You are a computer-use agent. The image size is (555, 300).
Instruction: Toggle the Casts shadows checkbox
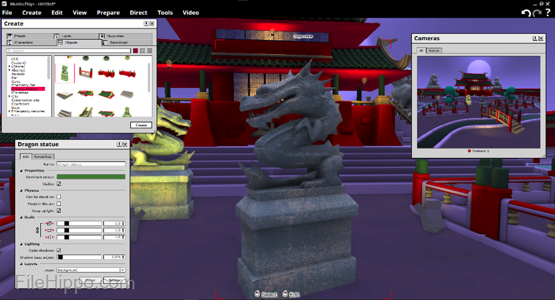click(59, 250)
